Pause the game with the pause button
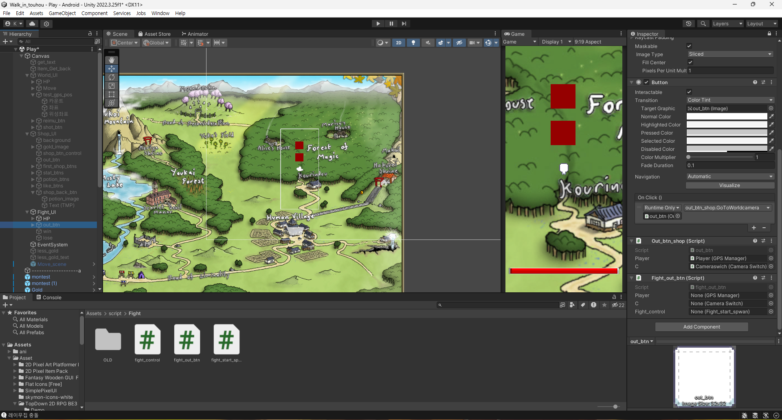The width and height of the screenshot is (782, 420). pyautogui.click(x=391, y=24)
